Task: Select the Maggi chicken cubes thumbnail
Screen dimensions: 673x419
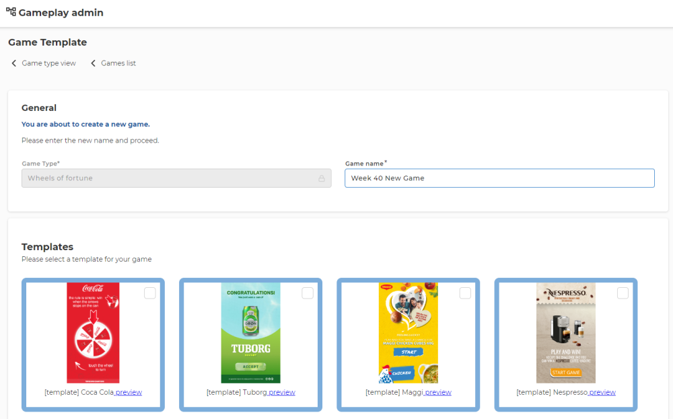Action: click(409, 333)
